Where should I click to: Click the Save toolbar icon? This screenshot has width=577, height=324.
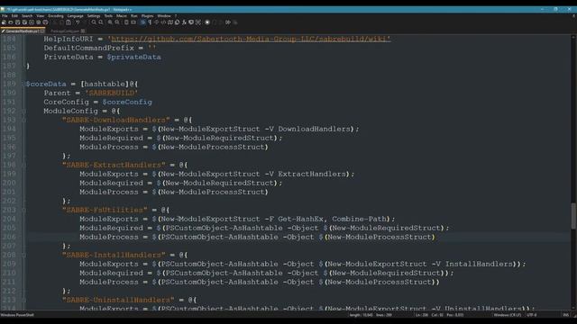click(17, 22)
